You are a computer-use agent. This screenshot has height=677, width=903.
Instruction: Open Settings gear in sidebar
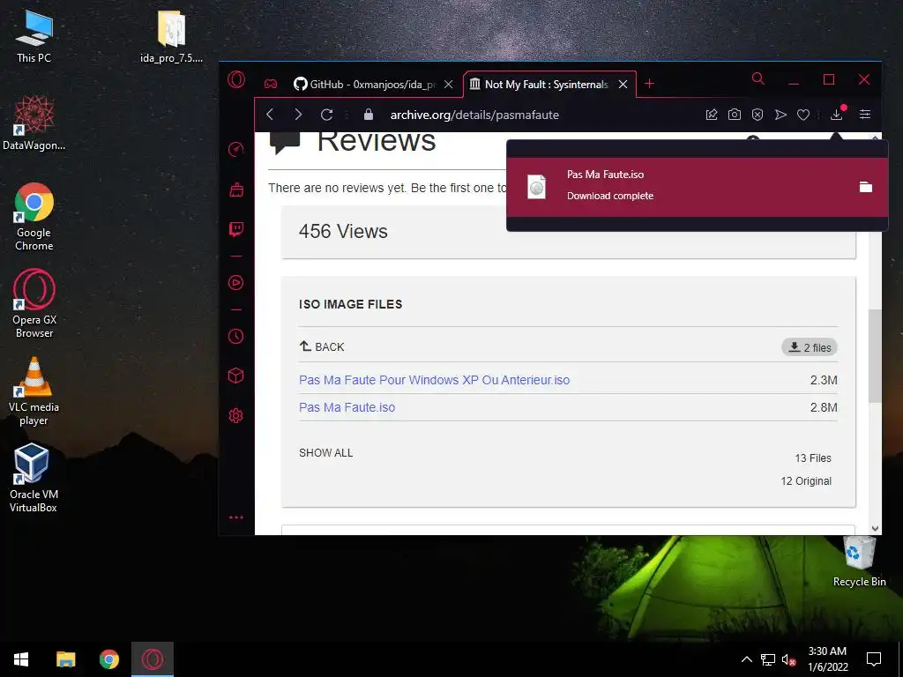coord(236,416)
